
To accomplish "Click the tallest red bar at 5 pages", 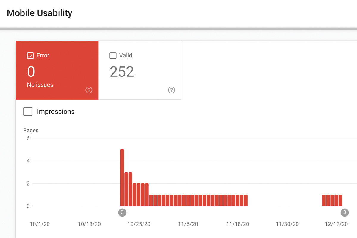I will click(122, 178).
